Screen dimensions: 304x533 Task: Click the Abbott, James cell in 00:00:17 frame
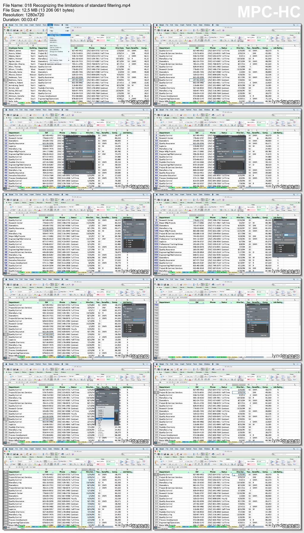pos(18,51)
